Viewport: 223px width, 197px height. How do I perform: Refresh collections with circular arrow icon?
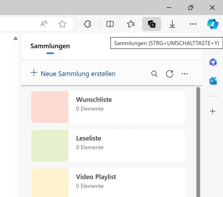[x=170, y=74]
